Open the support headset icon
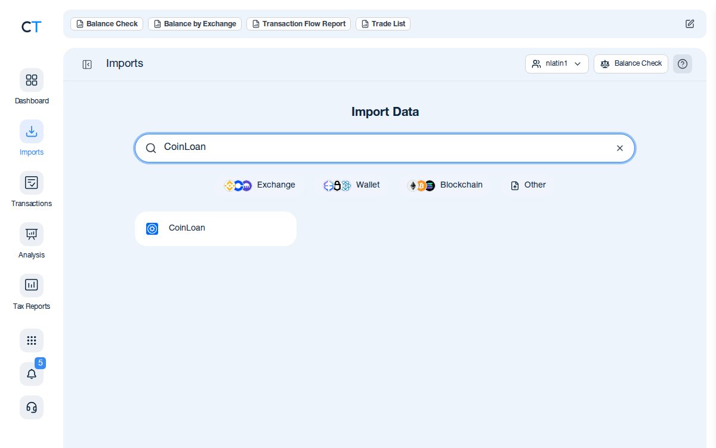This screenshot has height=448, width=716. pyautogui.click(x=32, y=407)
